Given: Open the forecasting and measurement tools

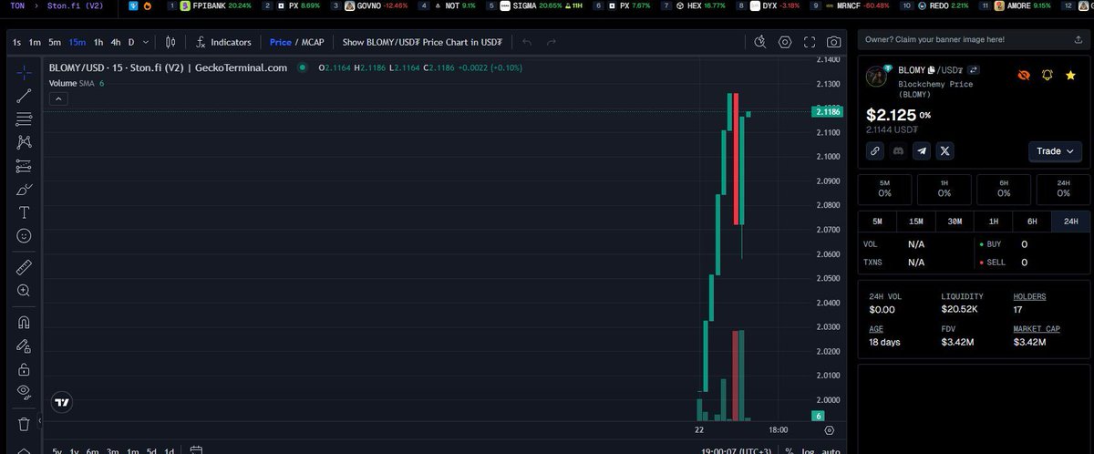Looking at the screenshot, I should [24, 166].
